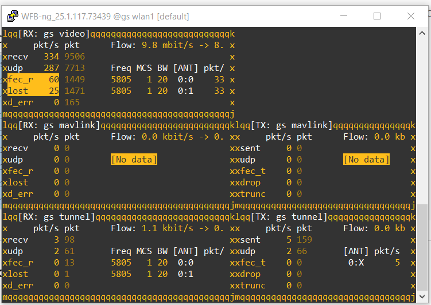Viewport: 431px width, 305px height.
Task: Maximize the WFB-ng terminal window
Action: coord(377,16)
